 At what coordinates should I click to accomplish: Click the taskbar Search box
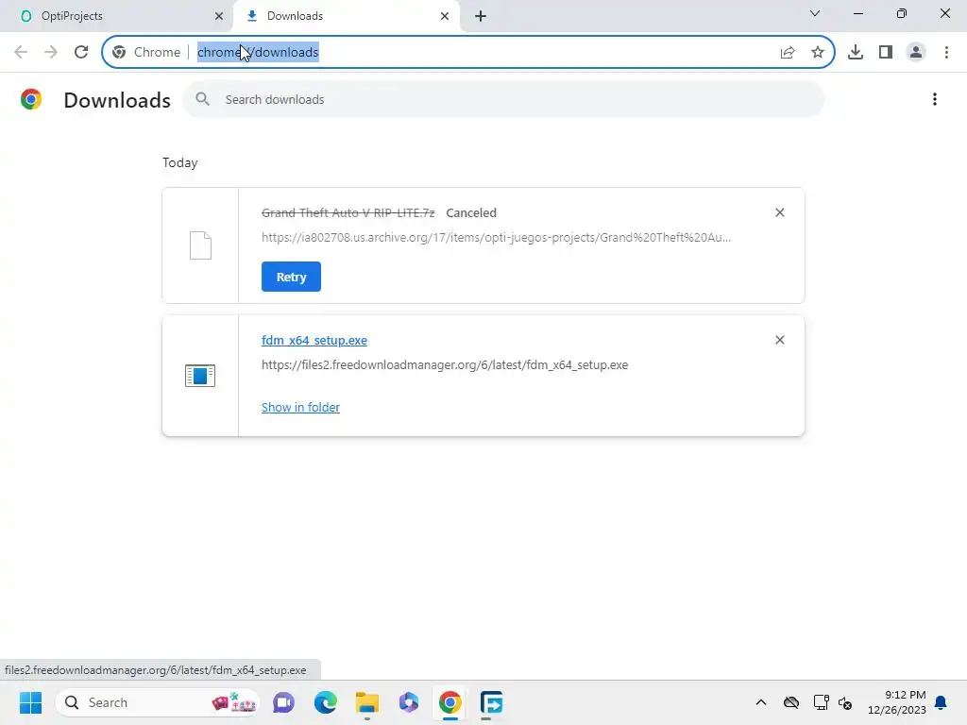(158, 702)
